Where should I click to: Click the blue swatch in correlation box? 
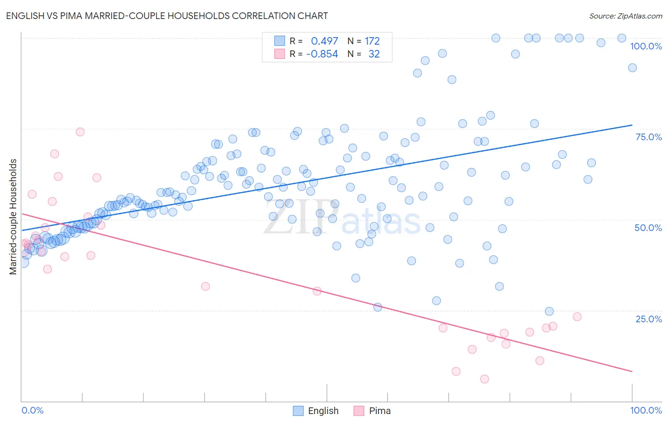point(279,41)
